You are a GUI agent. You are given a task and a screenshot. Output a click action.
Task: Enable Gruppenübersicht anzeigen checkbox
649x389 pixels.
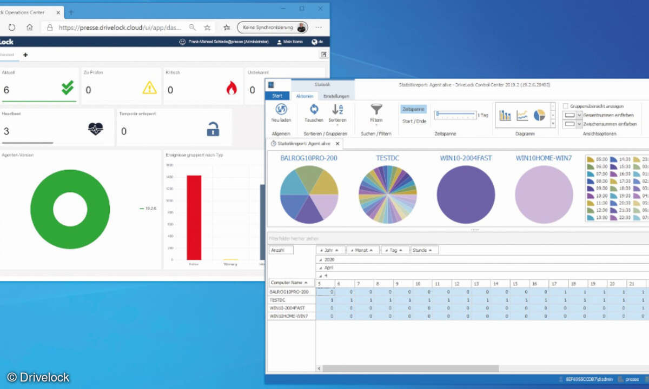[x=565, y=106]
